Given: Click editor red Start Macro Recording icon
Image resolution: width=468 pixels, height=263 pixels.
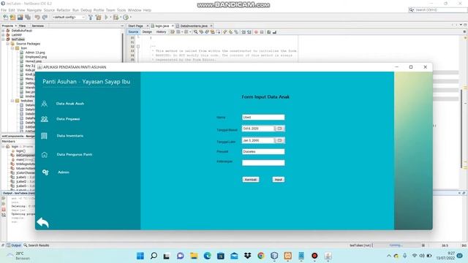Looking at the screenshot, I should point(256,32).
